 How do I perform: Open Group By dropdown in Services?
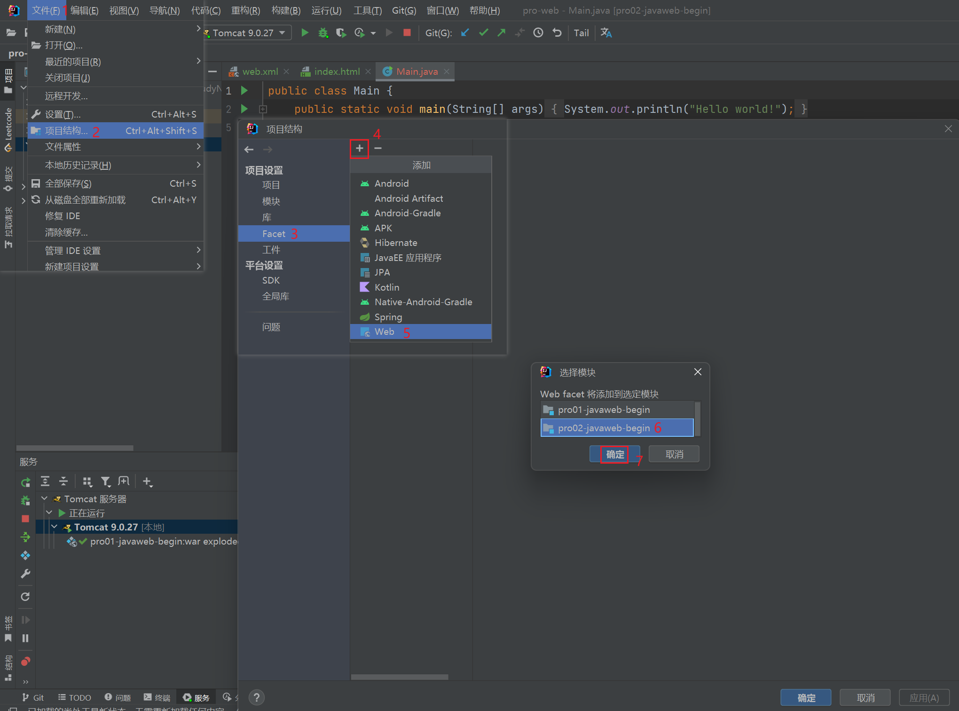pos(87,481)
